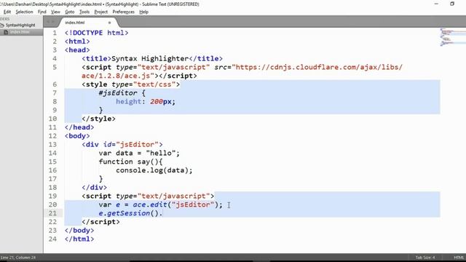Close the index.html tab via its dot
Image resolution: width=466 pixels, height=262 pixels.
point(109,23)
